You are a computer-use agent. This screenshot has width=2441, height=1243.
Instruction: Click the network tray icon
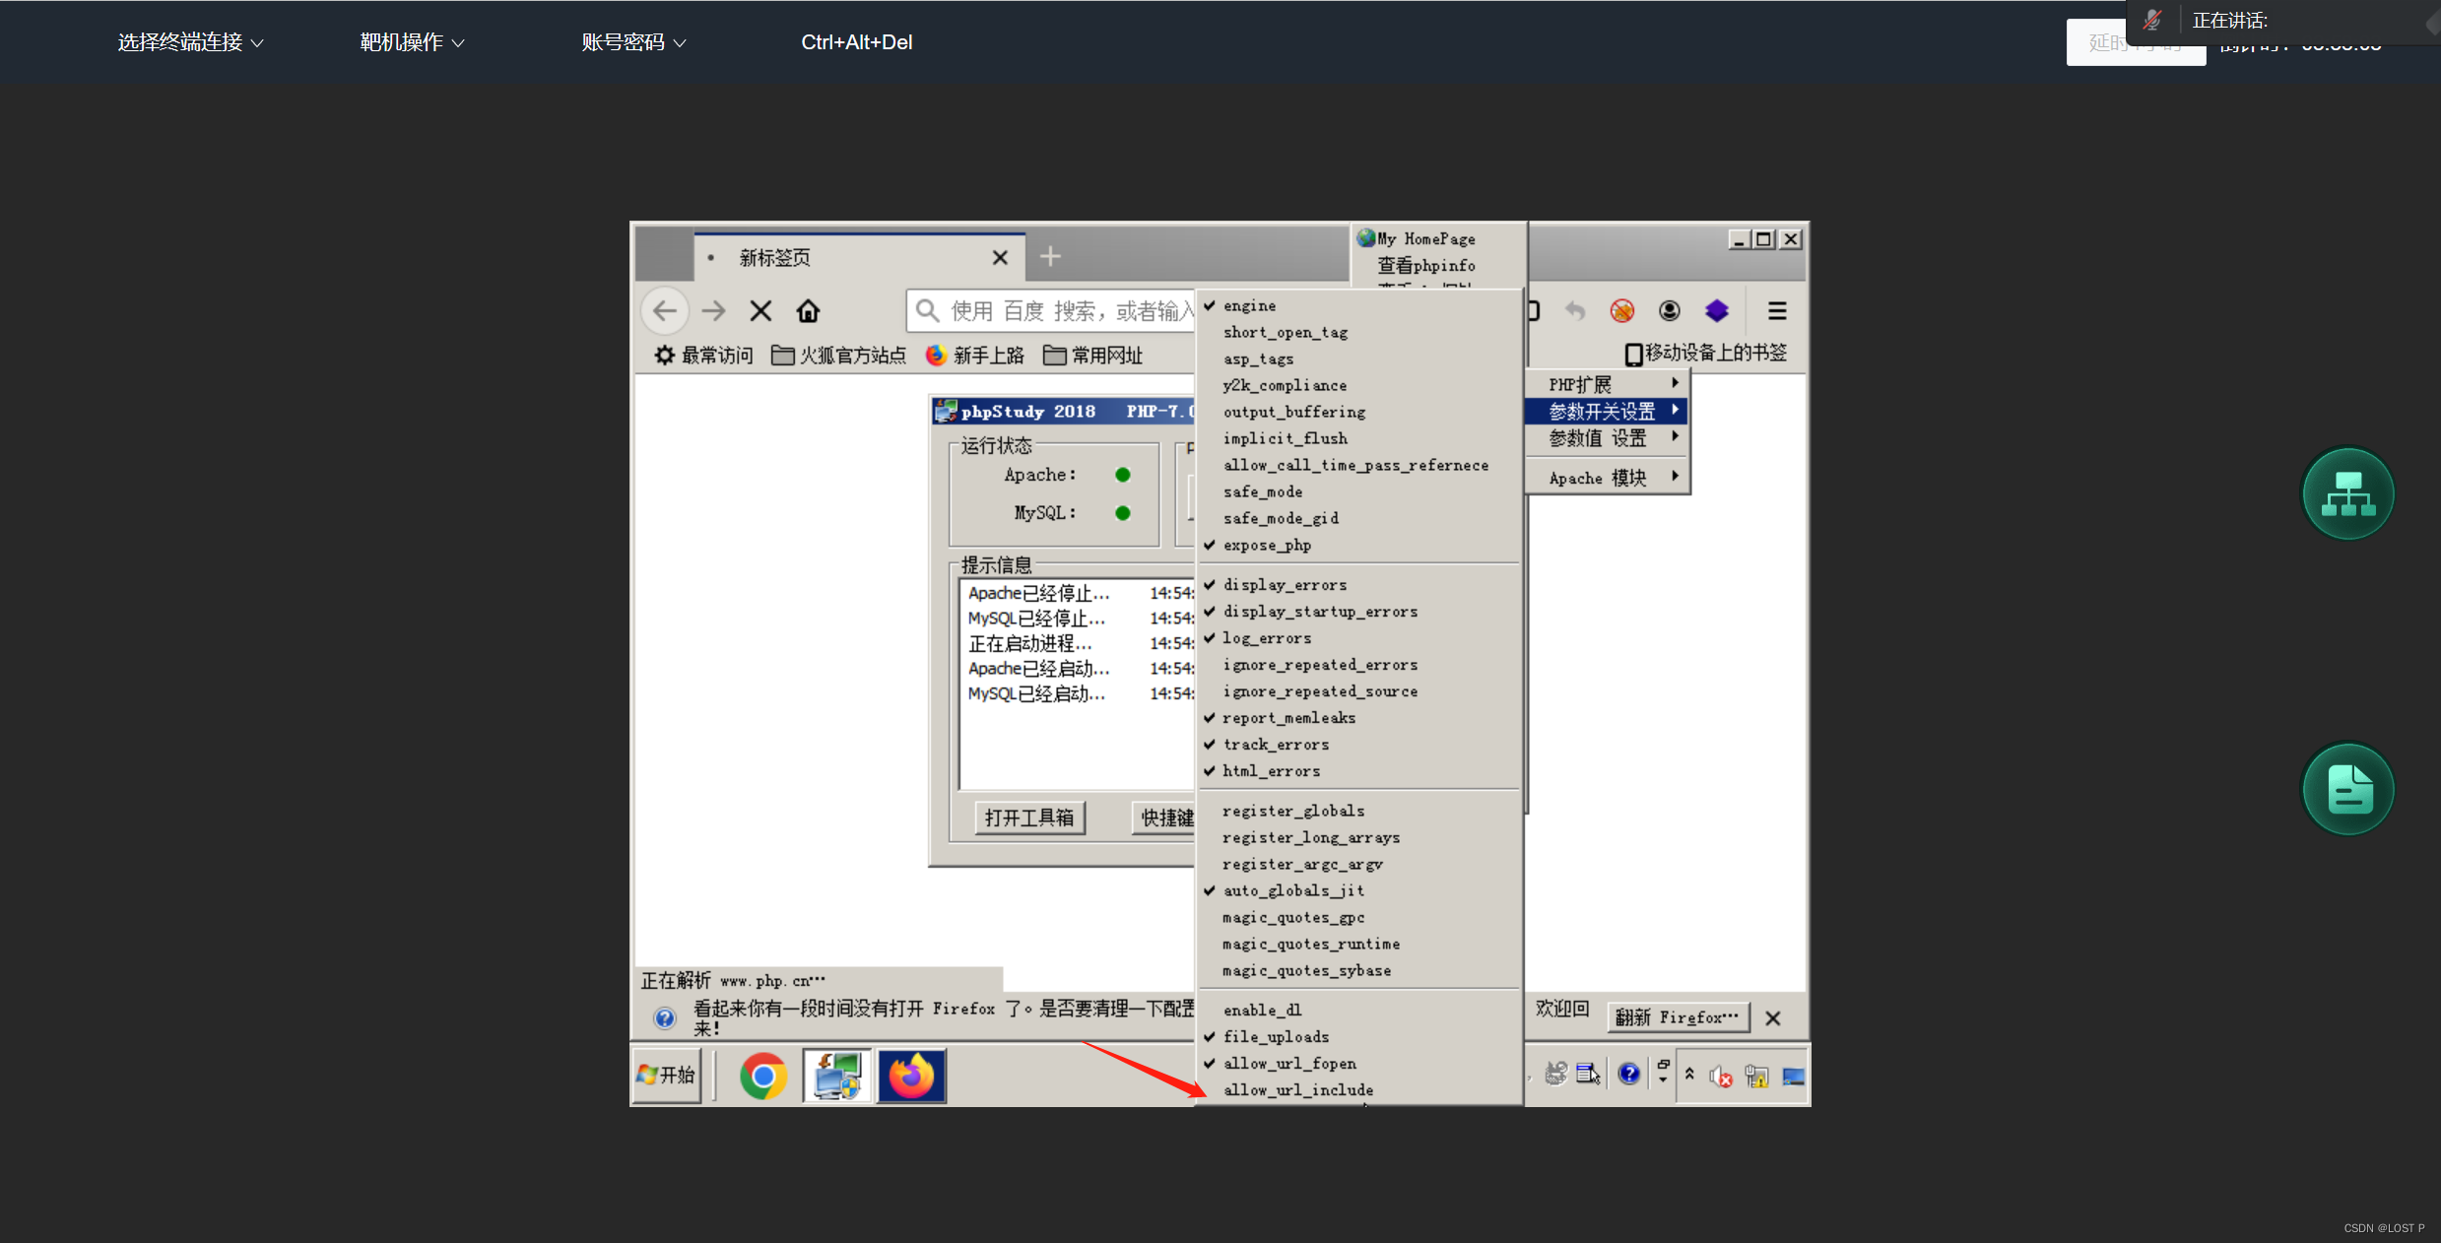point(1756,1077)
